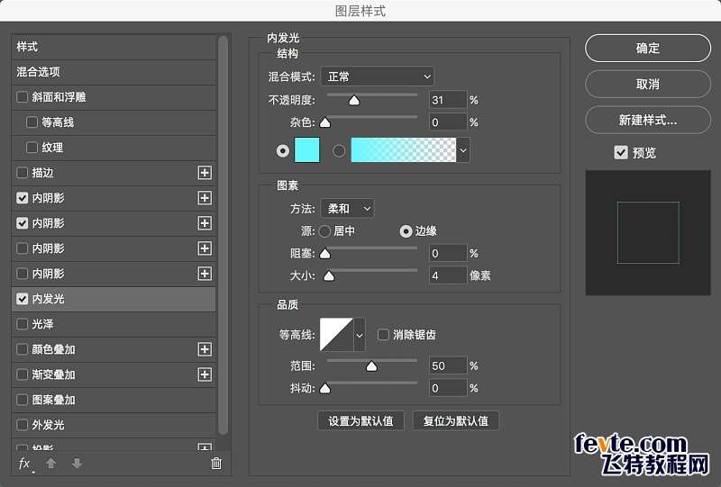Viewport: 721px width, 487px height.
Task: Click the 不透明度 slider handle
Action: point(354,100)
